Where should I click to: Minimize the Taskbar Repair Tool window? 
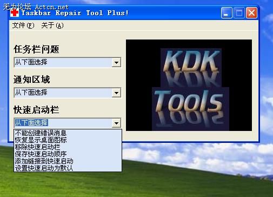click(x=227, y=13)
